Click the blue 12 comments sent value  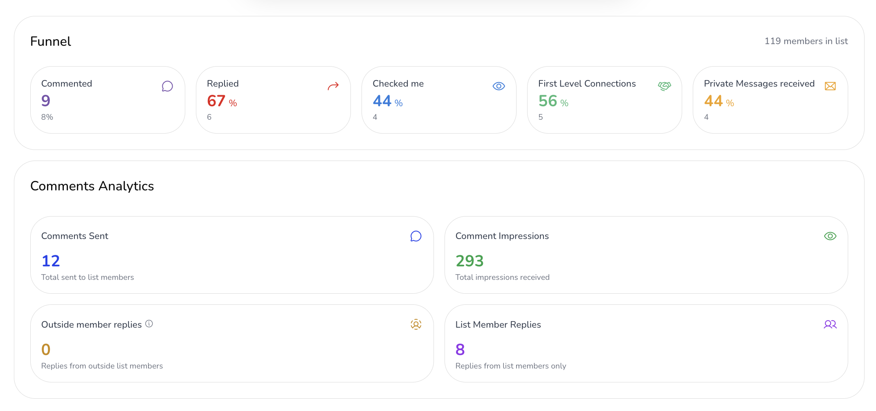pyautogui.click(x=51, y=261)
